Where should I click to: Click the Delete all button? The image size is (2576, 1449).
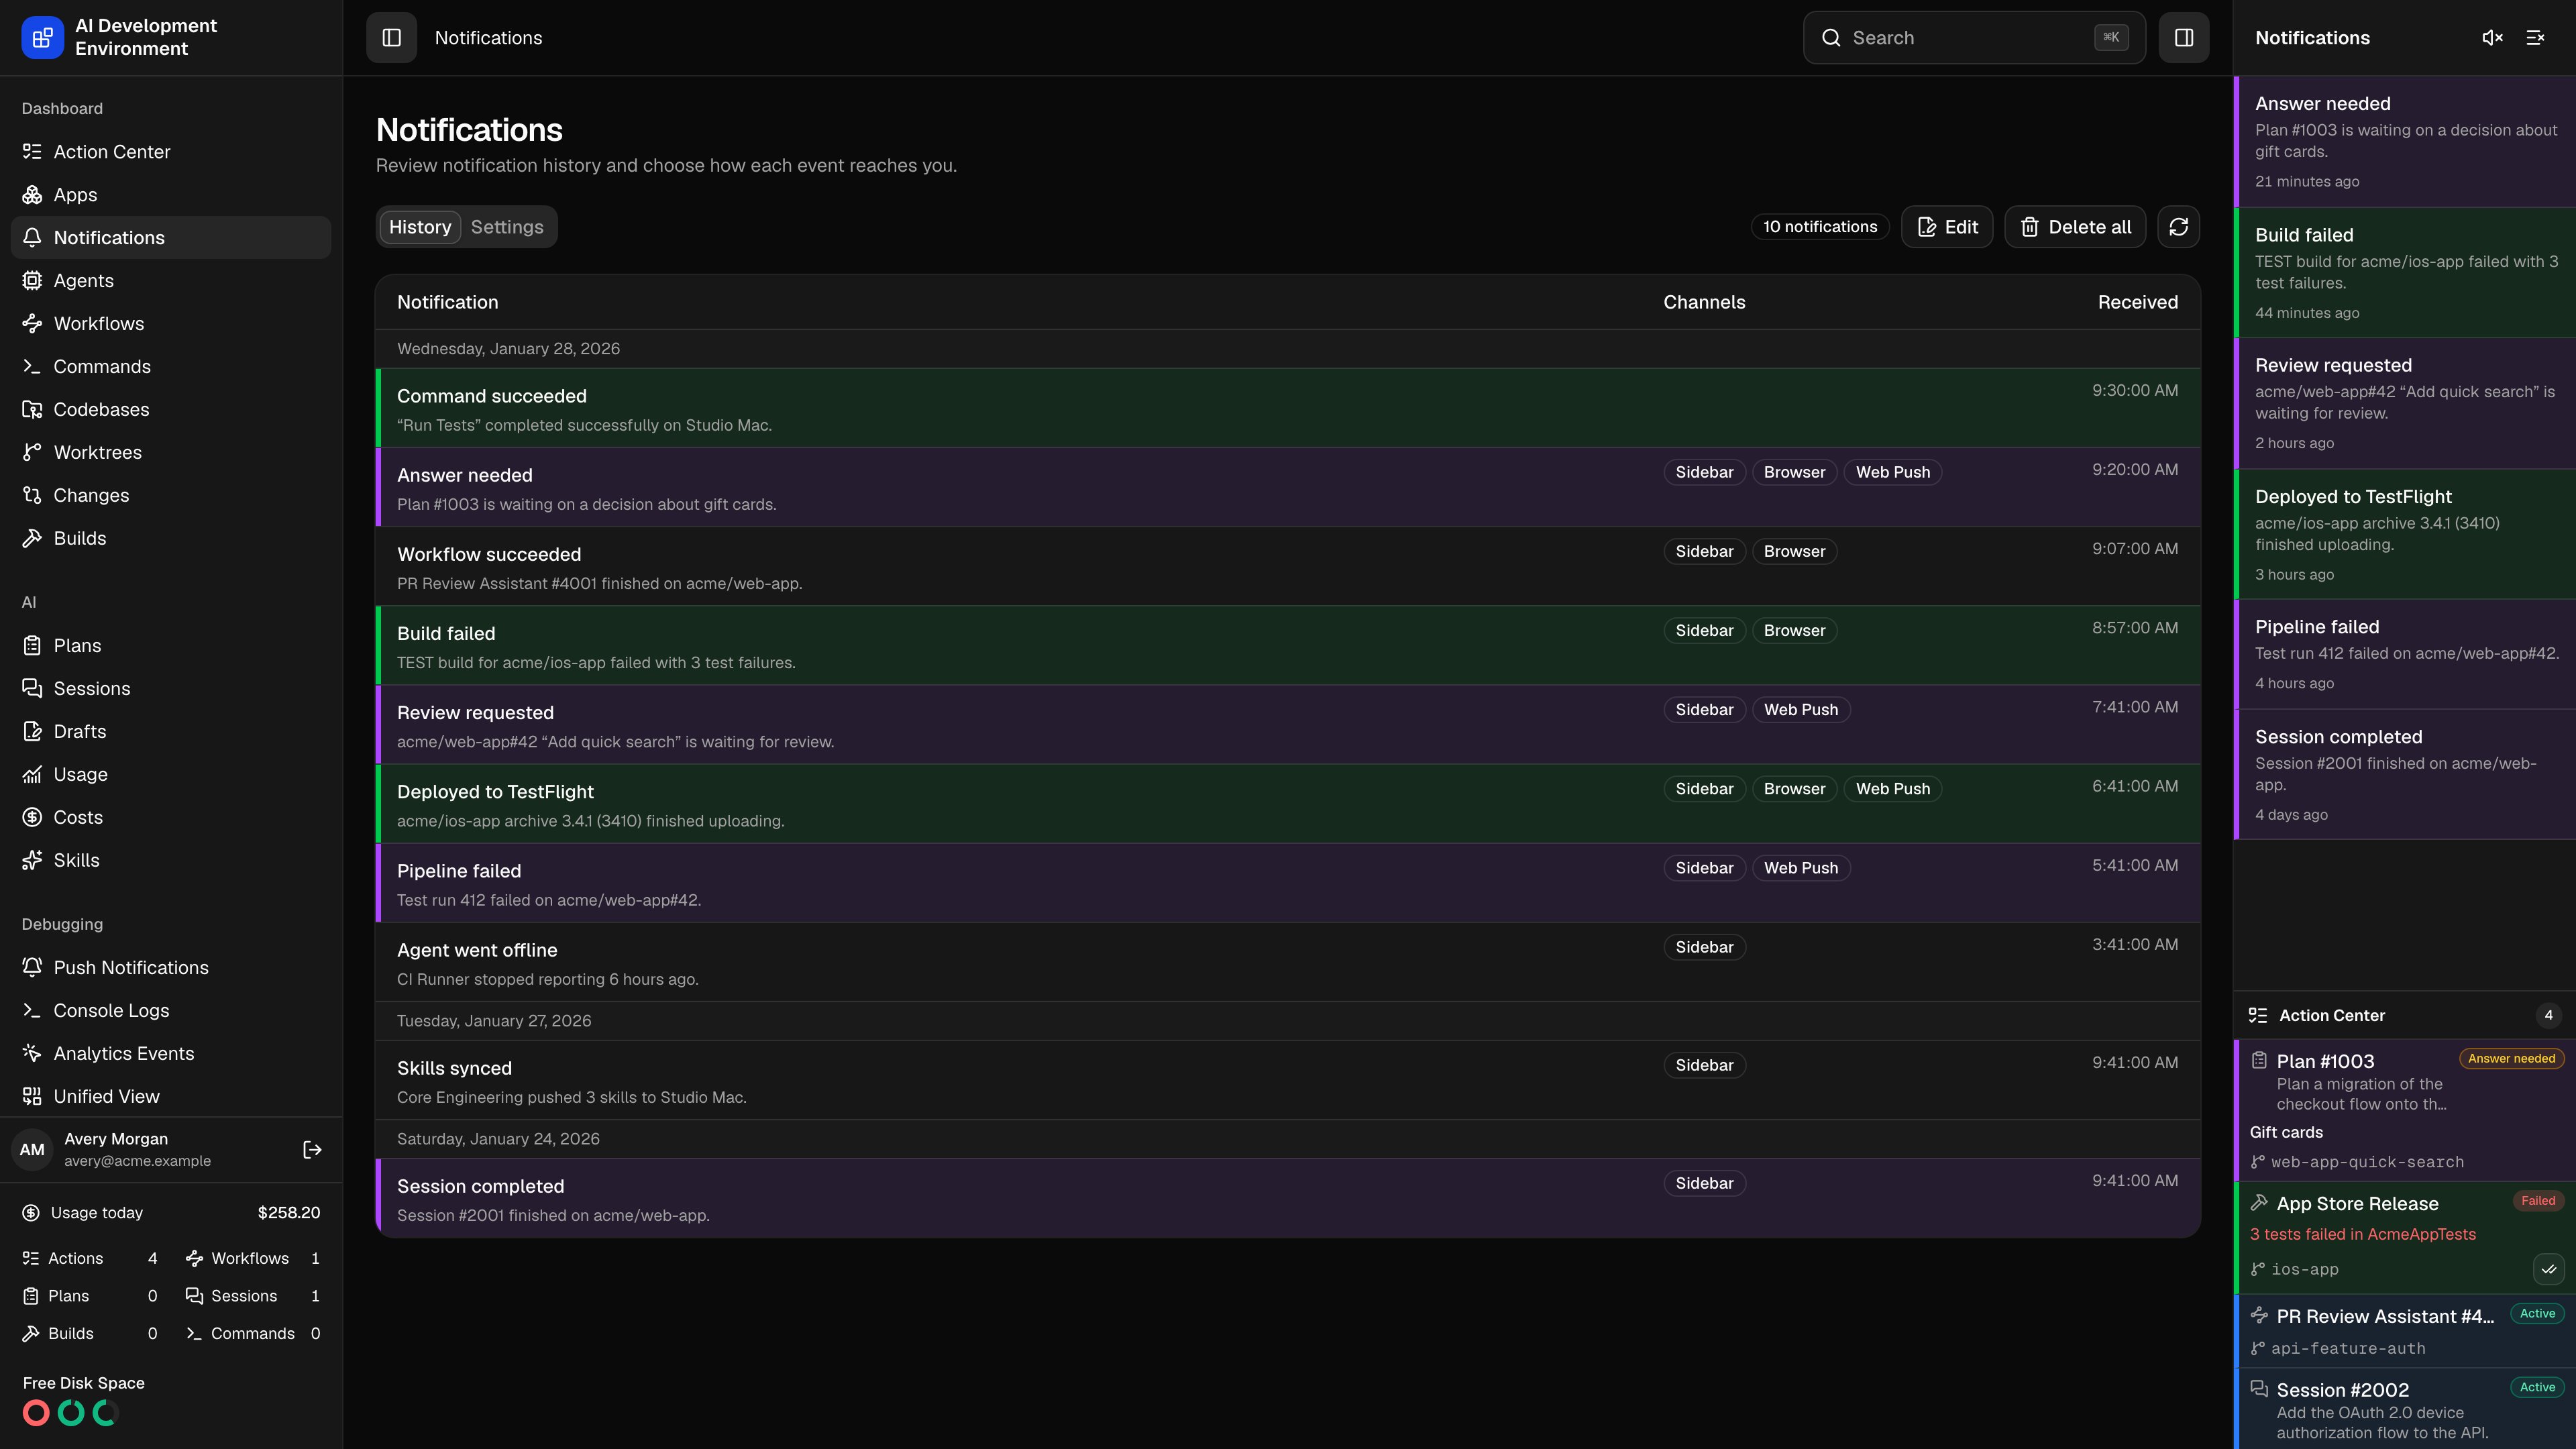[2075, 227]
